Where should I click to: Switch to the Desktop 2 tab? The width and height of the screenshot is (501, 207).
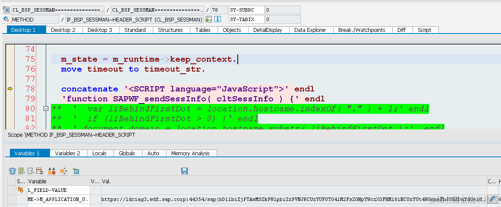63,30
